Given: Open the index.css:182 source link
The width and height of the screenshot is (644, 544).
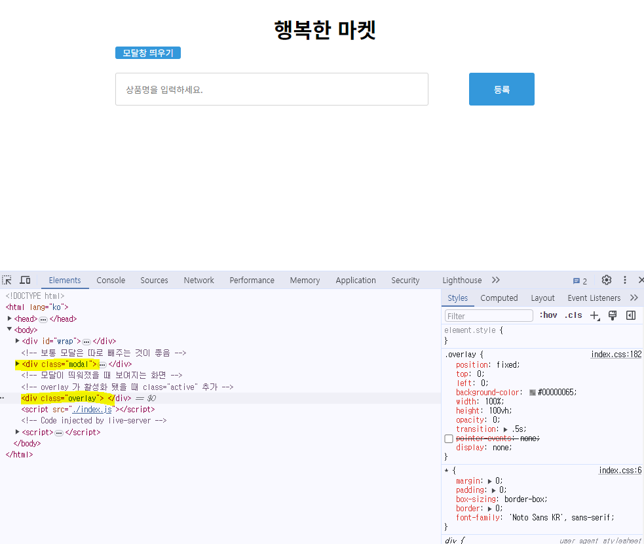Looking at the screenshot, I should (x=616, y=354).
